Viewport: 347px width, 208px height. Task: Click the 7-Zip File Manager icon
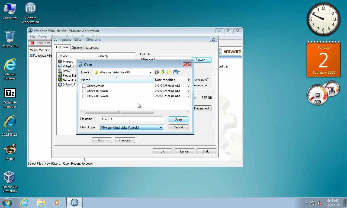(10, 98)
